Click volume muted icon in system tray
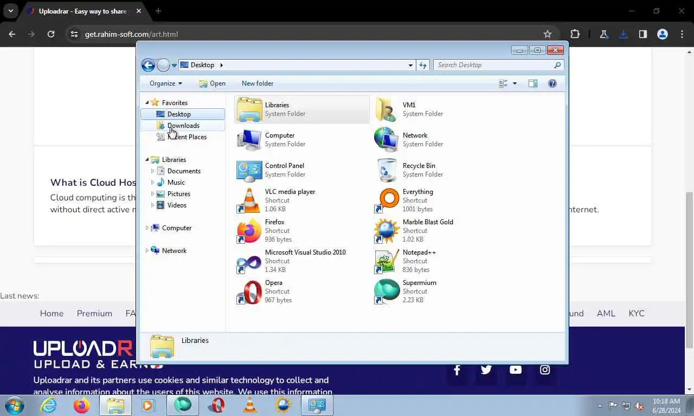 coord(639,406)
